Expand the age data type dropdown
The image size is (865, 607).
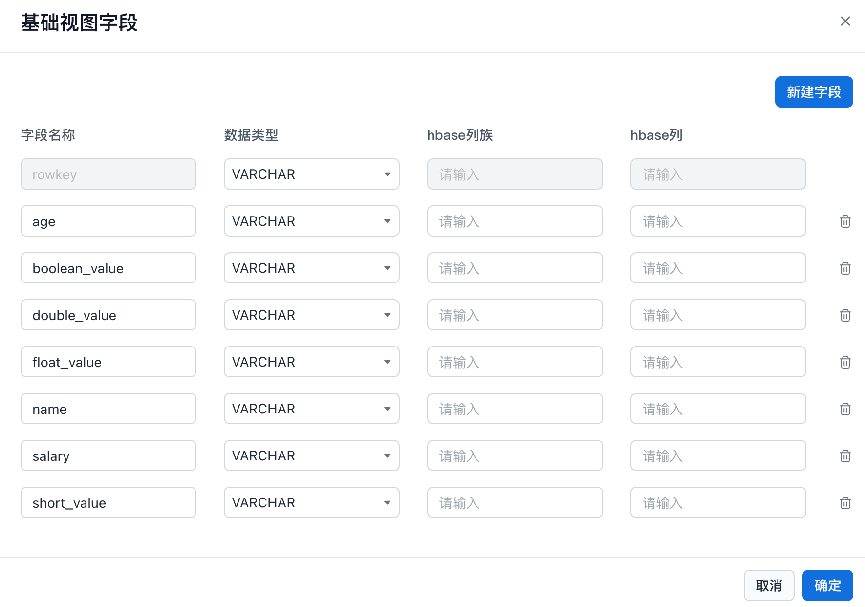[311, 221]
